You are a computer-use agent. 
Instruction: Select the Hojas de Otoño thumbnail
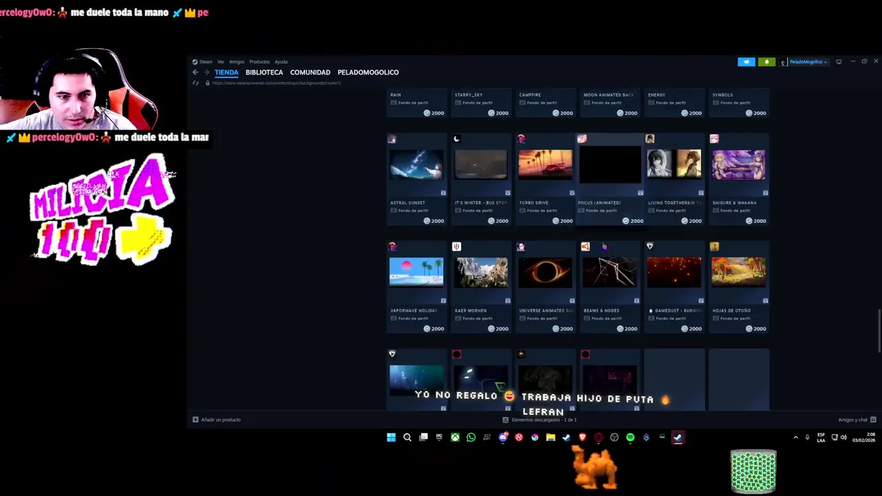(738, 272)
